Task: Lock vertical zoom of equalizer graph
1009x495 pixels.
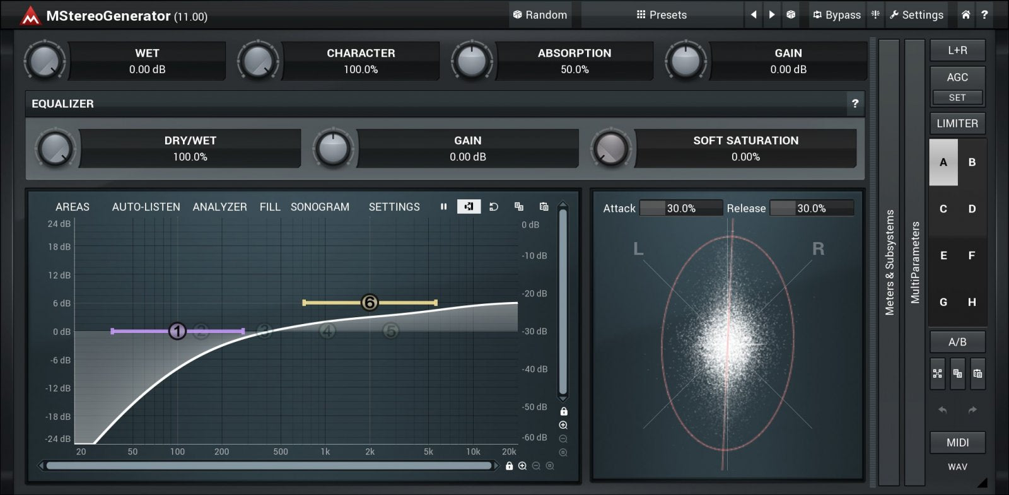Action: (564, 411)
